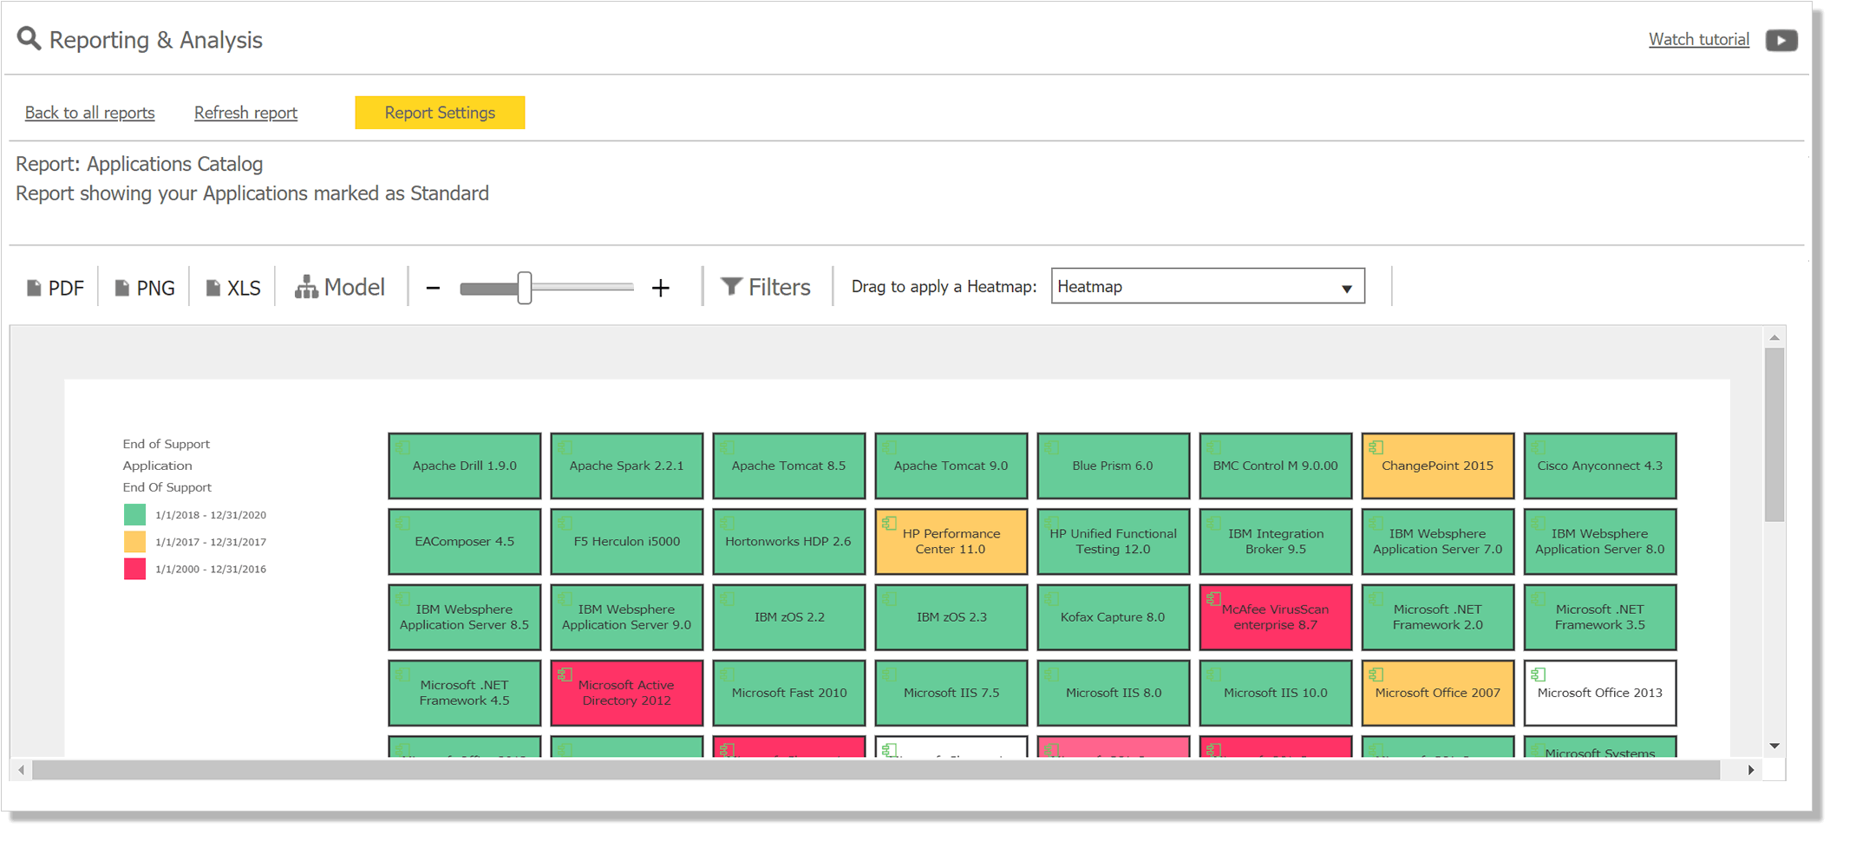Screen dimensions: 1856x867
Task: Play the tutorial video icon
Action: (x=1781, y=40)
